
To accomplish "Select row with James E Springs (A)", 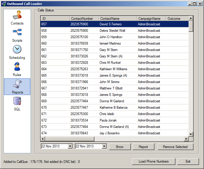I will pyautogui.click(x=115, y=75).
